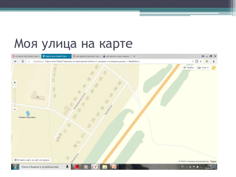
Task: Switch to 'история села новая терновка' tab
Action: (26, 56)
